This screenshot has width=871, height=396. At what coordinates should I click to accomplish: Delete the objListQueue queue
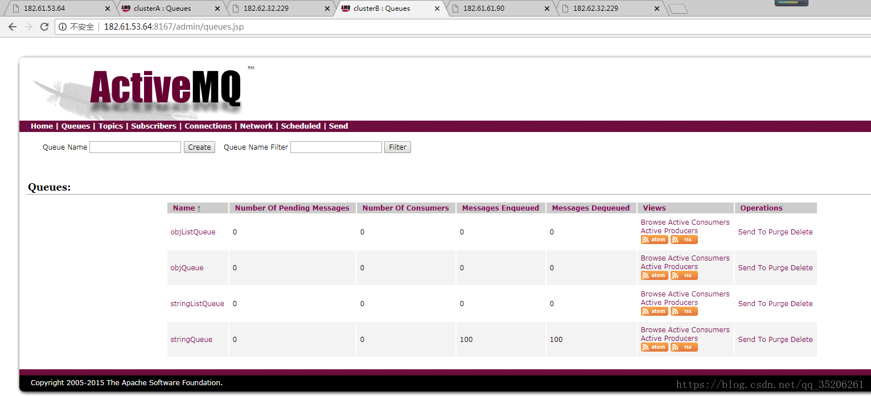click(802, 232)
